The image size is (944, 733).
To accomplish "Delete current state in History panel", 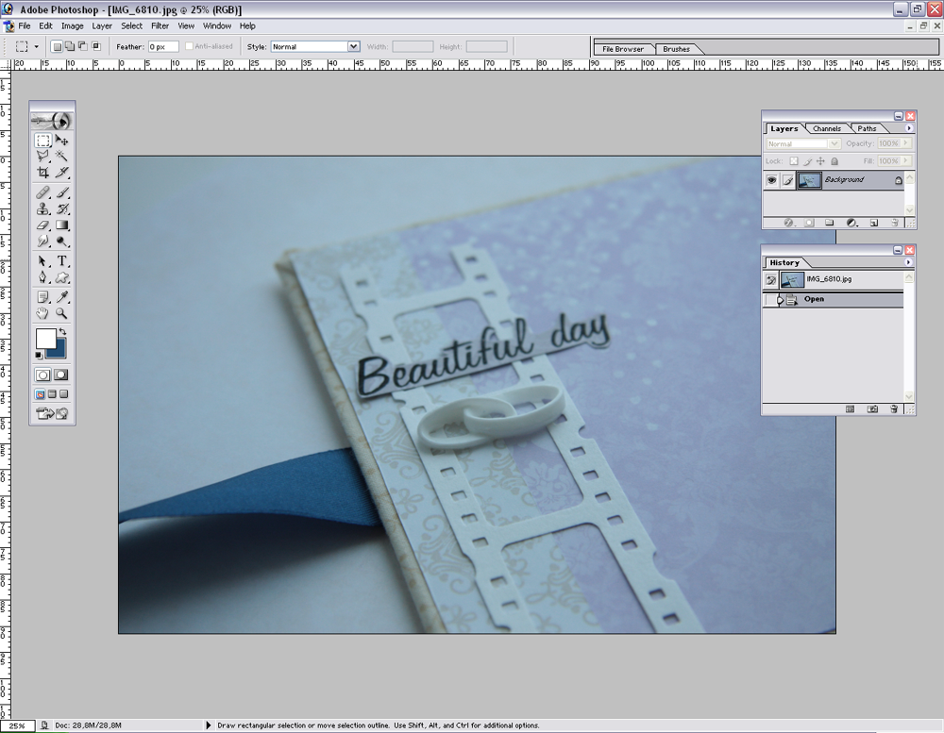I will pyautogui.click(x=894, y=409).
